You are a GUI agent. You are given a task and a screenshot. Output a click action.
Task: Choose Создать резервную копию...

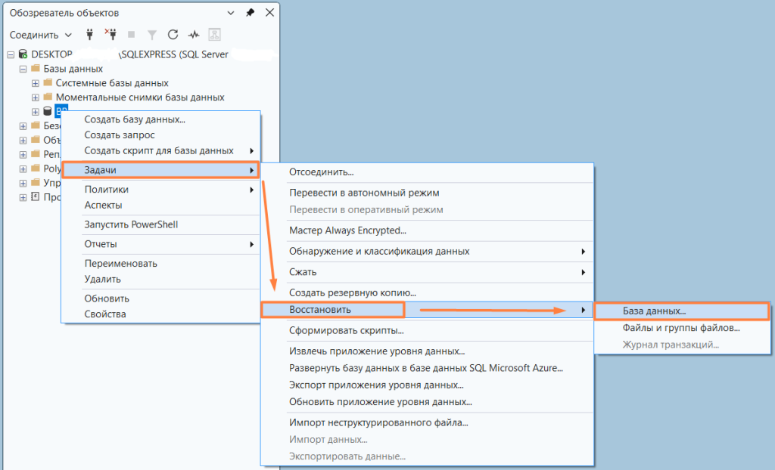pyautogui.click(x=427, y=292)
